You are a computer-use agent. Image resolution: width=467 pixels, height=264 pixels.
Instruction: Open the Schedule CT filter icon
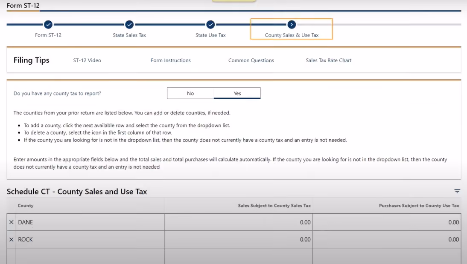tap(457, 191)
